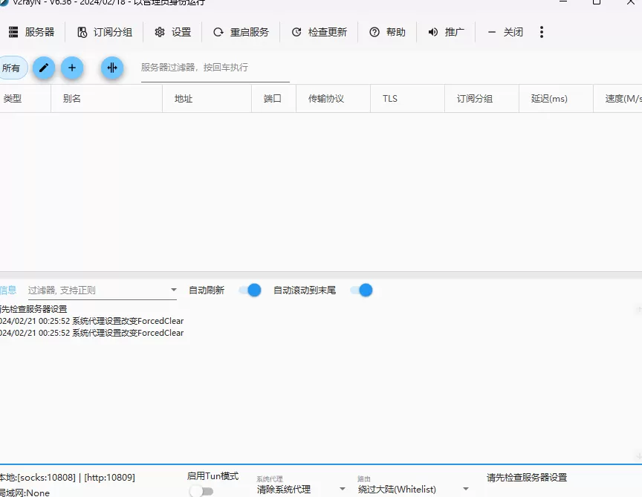Viewport: 642px width, 497px height.
Task: Click the plus add-server button
Action: 72,68
